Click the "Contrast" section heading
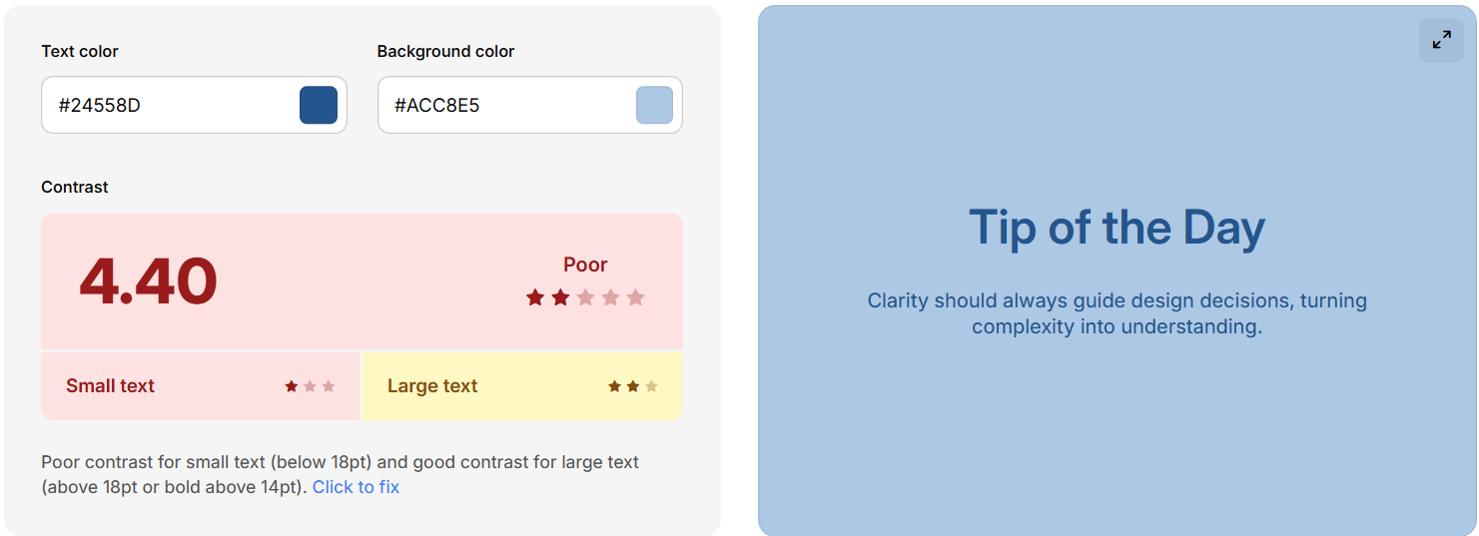The image size is (1479, 536). (x=75, y=187)
